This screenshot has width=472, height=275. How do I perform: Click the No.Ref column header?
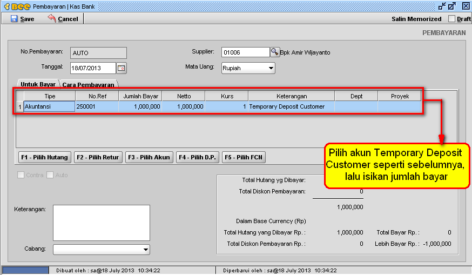[x=97, y=96]
